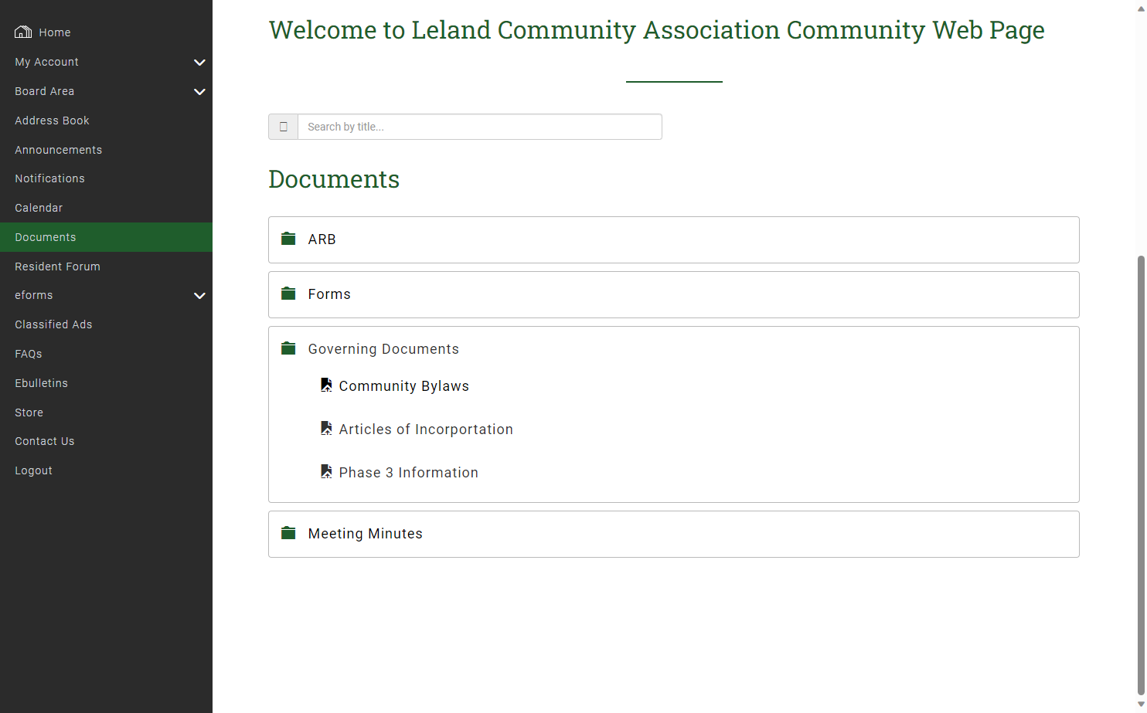1147x713 pixels.
Task: Select Documents in the sidebar
Action: coord(106,237)
